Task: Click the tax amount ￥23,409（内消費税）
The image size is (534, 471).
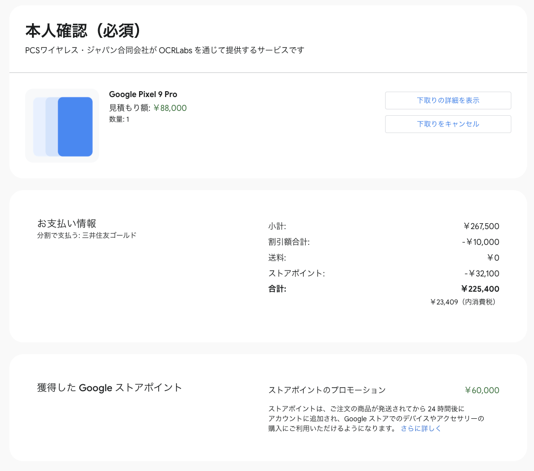Action: click(464, 302)
